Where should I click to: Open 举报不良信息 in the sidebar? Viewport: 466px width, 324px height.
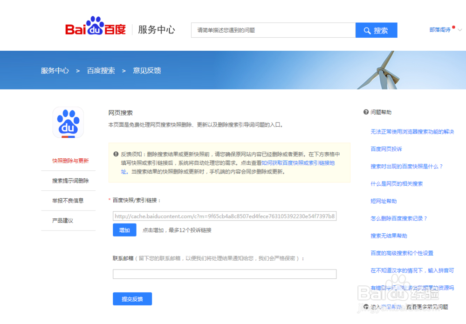coord(68,201)
